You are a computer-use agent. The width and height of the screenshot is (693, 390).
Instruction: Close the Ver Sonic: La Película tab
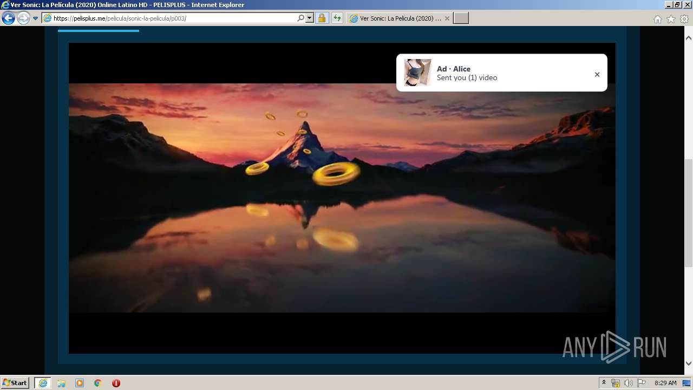(447, 18)
